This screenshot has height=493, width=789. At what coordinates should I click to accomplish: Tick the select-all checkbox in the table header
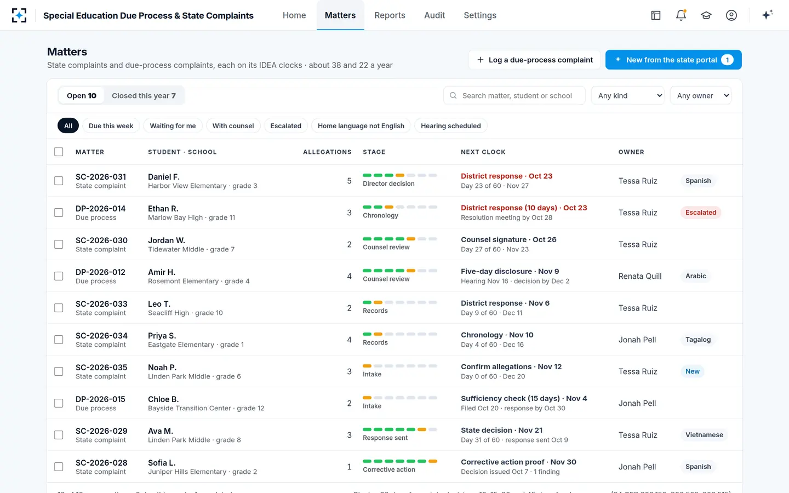pos(59,152)
